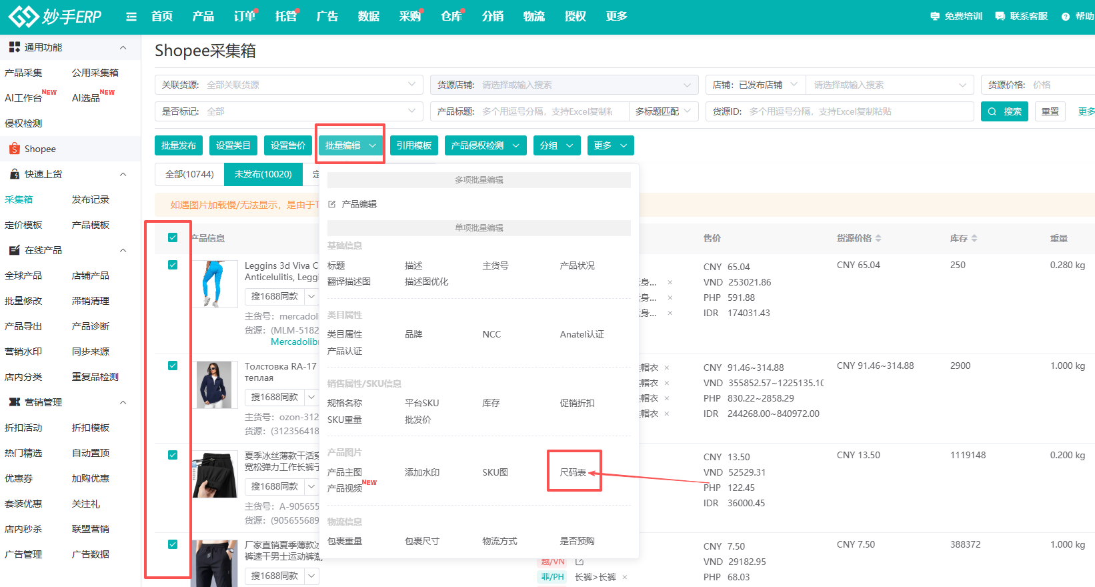Remove first category tag with x icon

(670, 282)
